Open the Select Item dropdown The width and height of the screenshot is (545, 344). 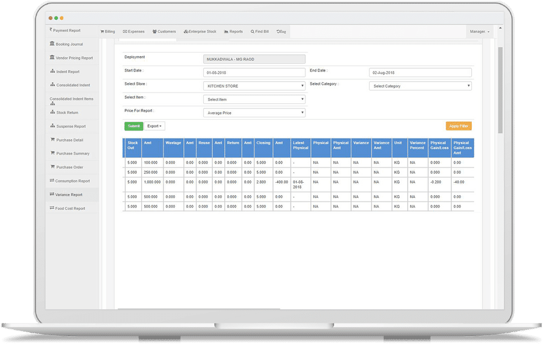click(x=254, y=99)
